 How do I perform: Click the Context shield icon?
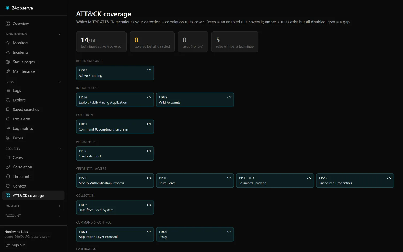pyautogui.click(x=8, y=186)
